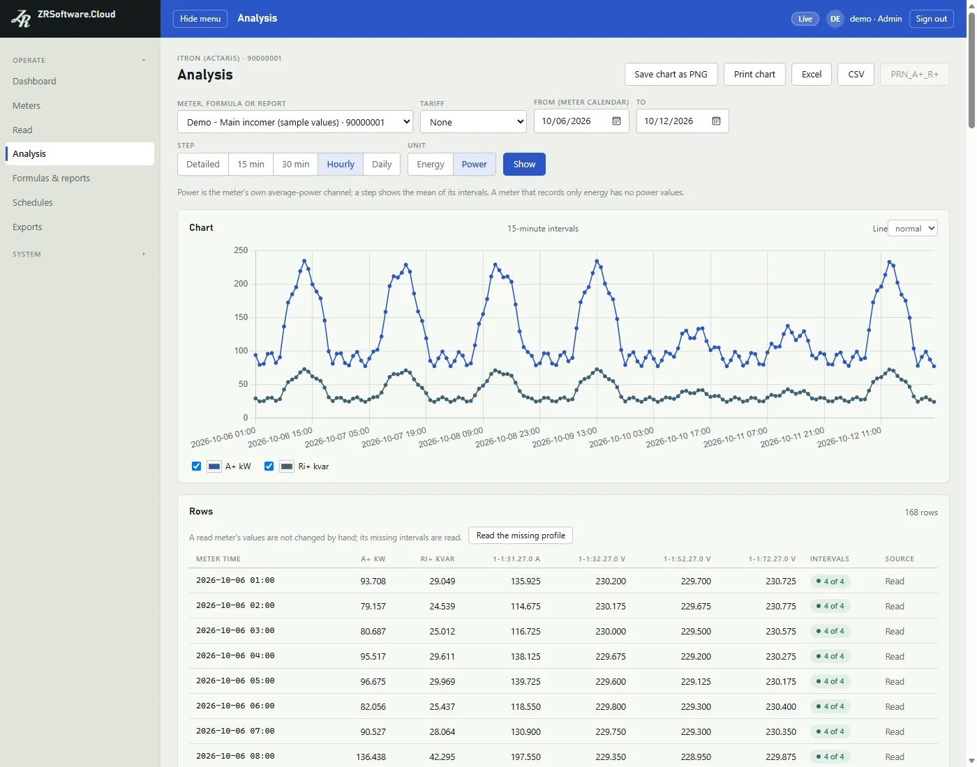Viewport: 977px width, 767px height.
Task: Click the row timestamp 2026-10-06 01:00
Action: point(235,581)
